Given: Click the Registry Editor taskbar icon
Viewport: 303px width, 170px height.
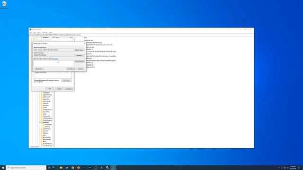Looking at the screenshot, I should point(113,168).
